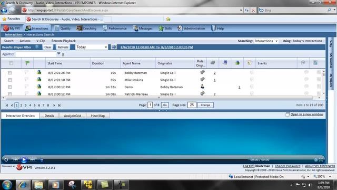337x190 pixels.
Task: Toggle the select-all header checkbox
Action: pyautogui.click(x=11, y=63)
